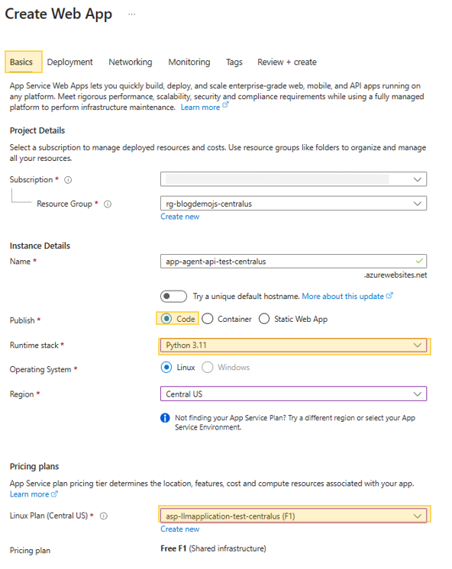Image resolution: width=452 pixels, height=569 pixels.
Task: Open the Subscription dropdown
Action: [x=294, y=179]
